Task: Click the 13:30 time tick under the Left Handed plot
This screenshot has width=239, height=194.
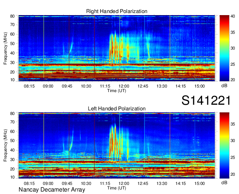Action: click(x=162, y=183)
